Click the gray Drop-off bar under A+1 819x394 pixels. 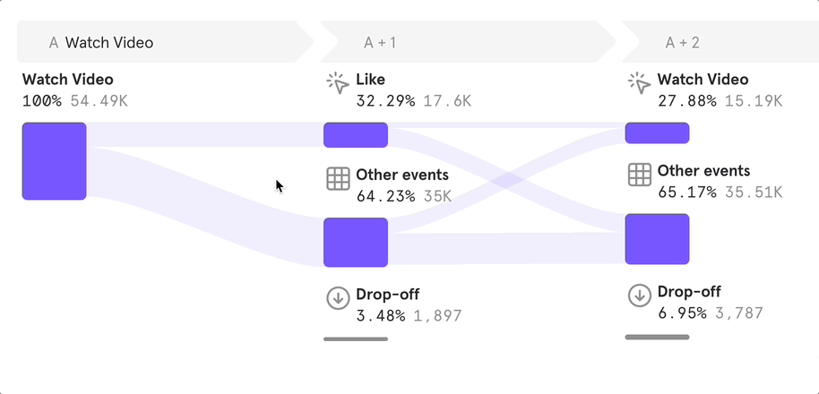(x=356, y=339)
